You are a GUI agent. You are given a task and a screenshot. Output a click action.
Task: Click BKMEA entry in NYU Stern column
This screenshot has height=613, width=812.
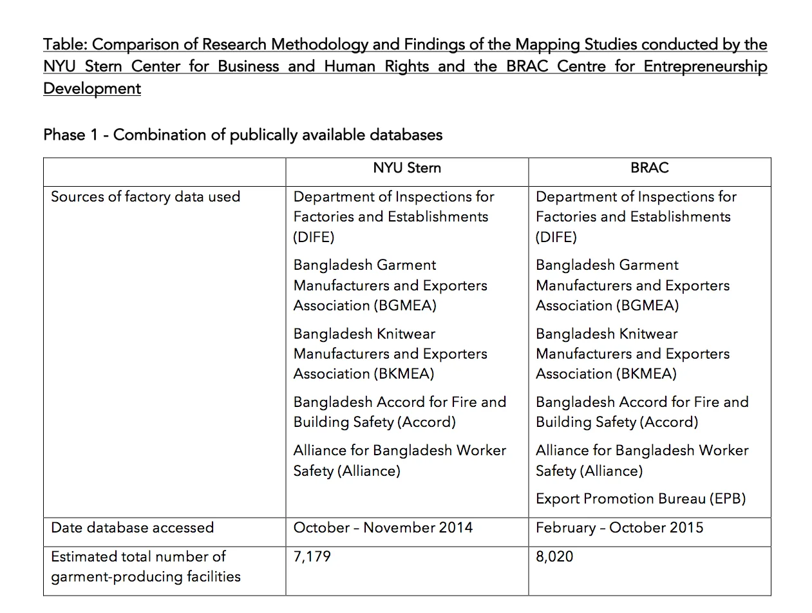click(390, 354)
